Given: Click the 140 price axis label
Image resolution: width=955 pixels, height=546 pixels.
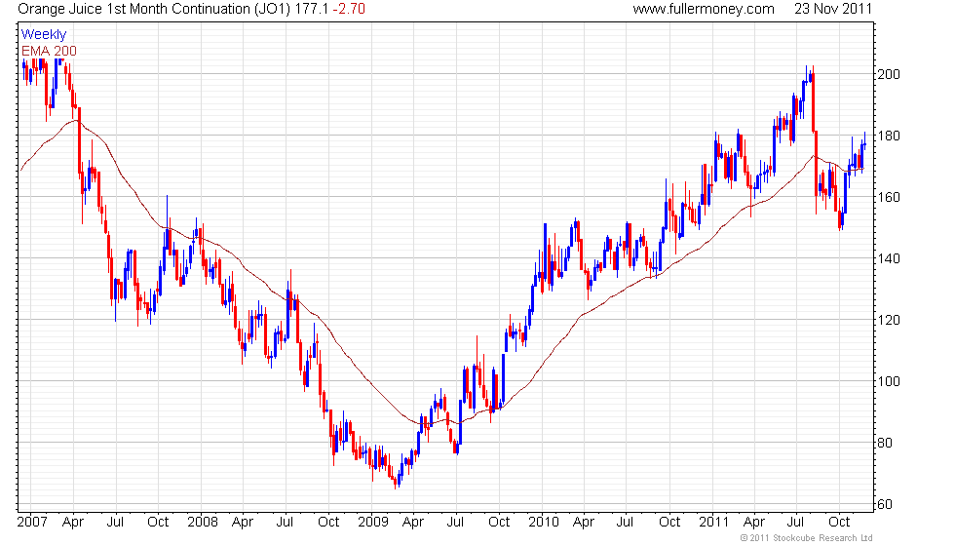Looking at the screenshot, I should [888, 258].
